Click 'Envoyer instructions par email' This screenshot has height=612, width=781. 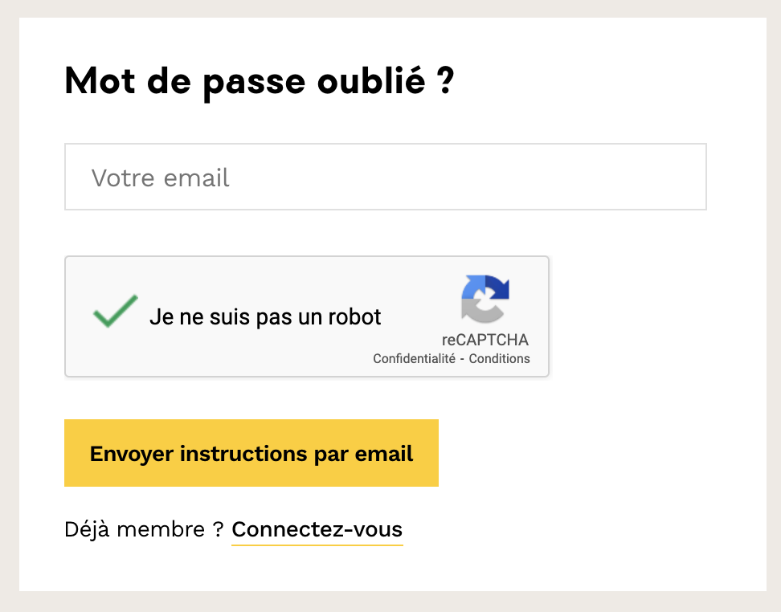coord(251,454)
